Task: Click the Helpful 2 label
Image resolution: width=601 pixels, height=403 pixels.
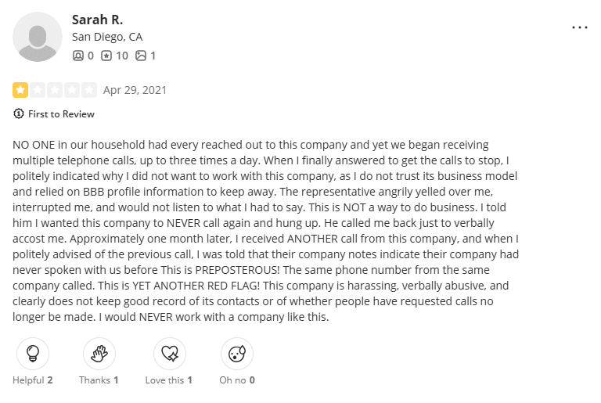Action: (x=33, y=380)
